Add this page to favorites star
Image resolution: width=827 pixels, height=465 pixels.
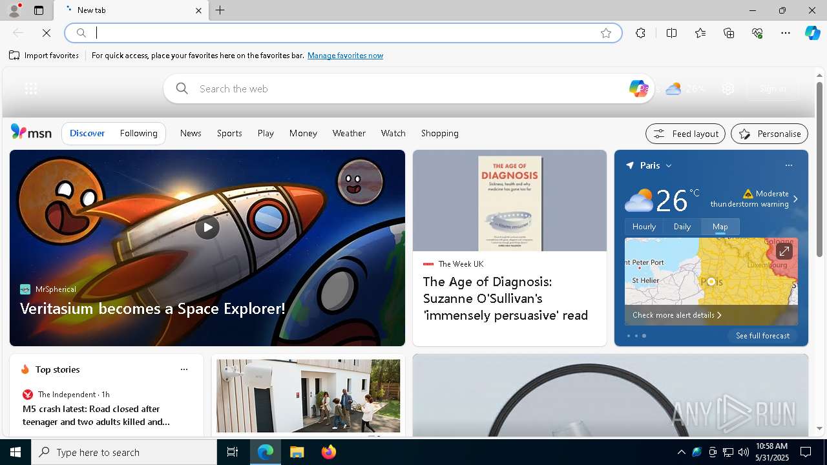606,33
